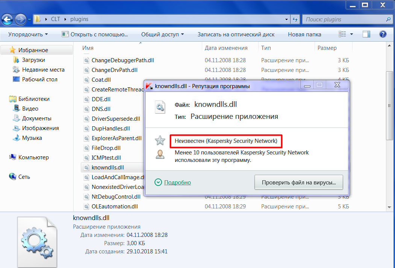
Task: Select file NtDebugControl.dll
Action: [116, 197]
